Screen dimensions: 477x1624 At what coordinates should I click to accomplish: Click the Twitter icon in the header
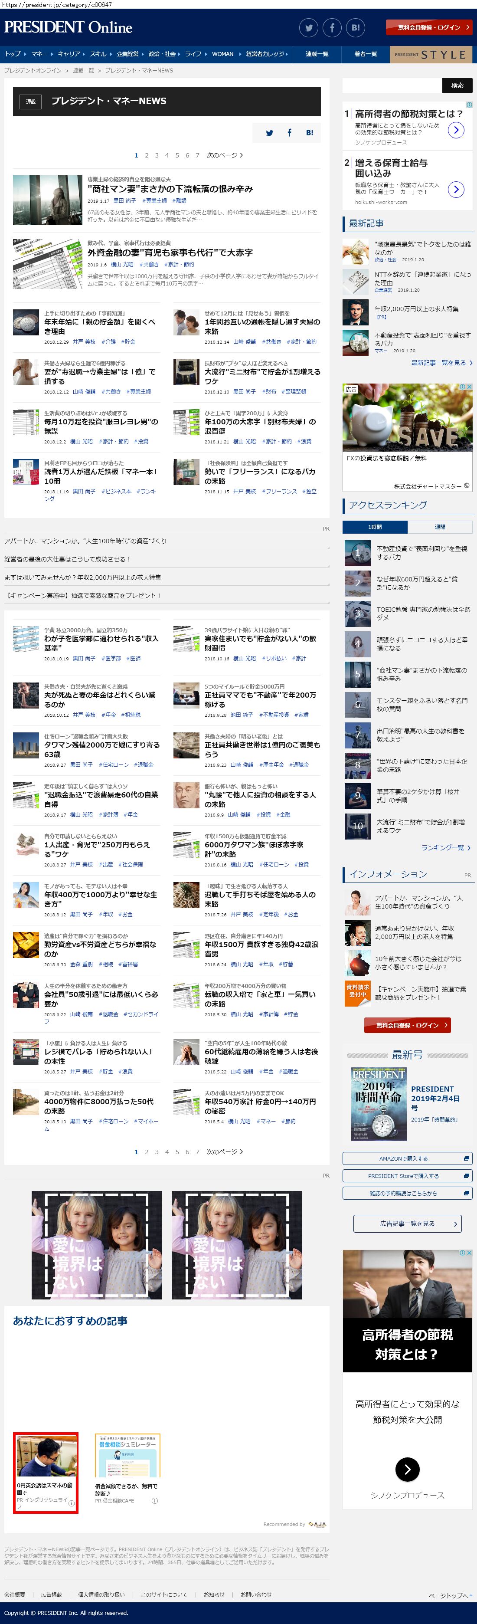click(309, 28)
